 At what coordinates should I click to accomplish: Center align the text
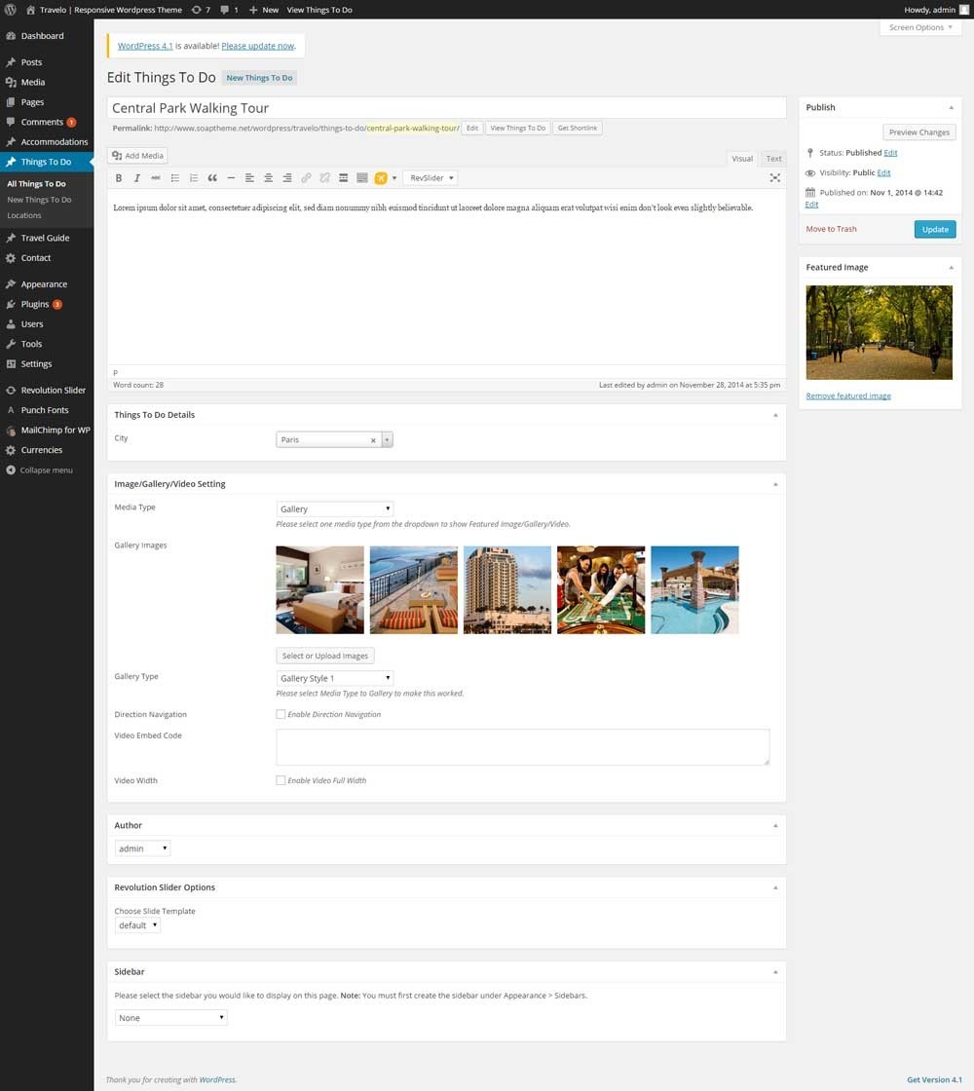tap(269, 178)
